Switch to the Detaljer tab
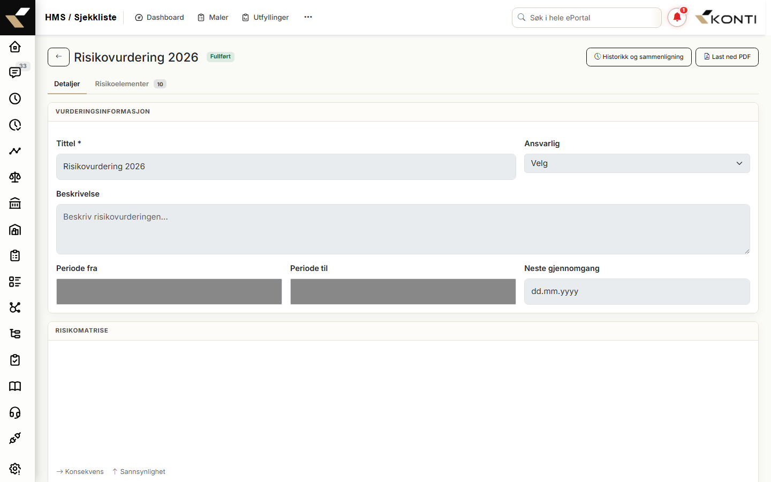This screenshot has height=482, width=771. coord(67,84)
